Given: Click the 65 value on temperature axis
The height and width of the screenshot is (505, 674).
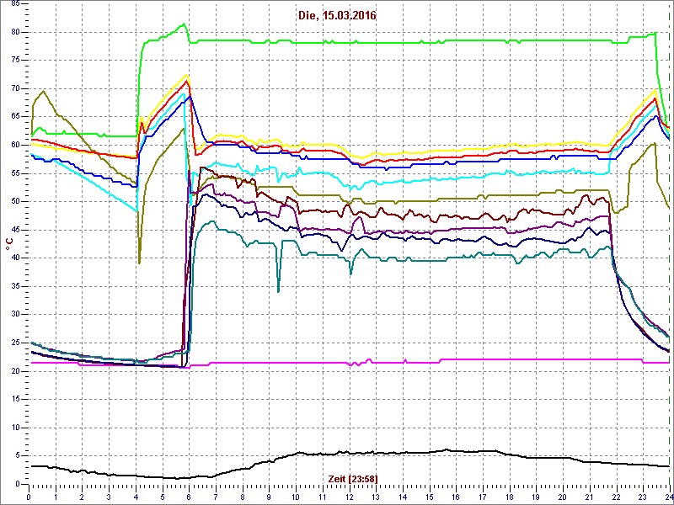Looking at the screenshot, I should click(x=14, y=117).
